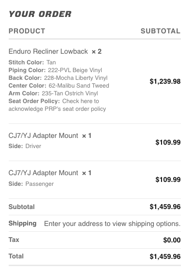Click the Arm Color 235-Tan Ostrich Vinyl line

[53, 93]
